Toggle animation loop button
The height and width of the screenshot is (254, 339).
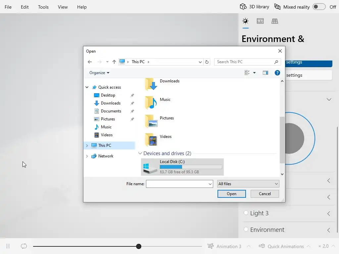point(24,246)
